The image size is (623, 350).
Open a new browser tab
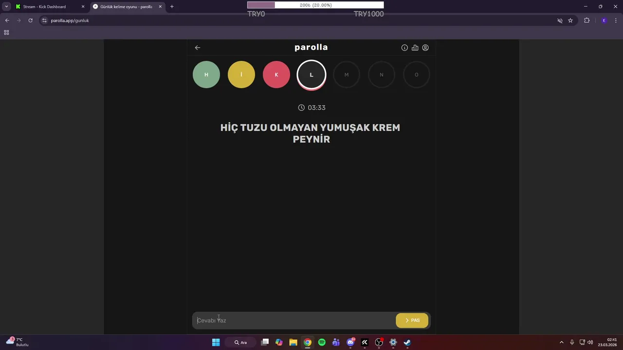pos(172,7)
